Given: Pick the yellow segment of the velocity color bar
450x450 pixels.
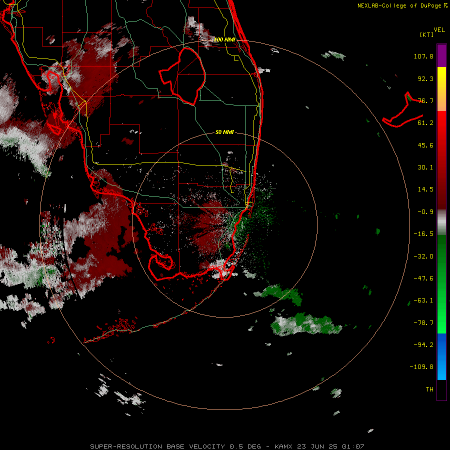Looking at the screenshot, I should click(x=441, y=78).
